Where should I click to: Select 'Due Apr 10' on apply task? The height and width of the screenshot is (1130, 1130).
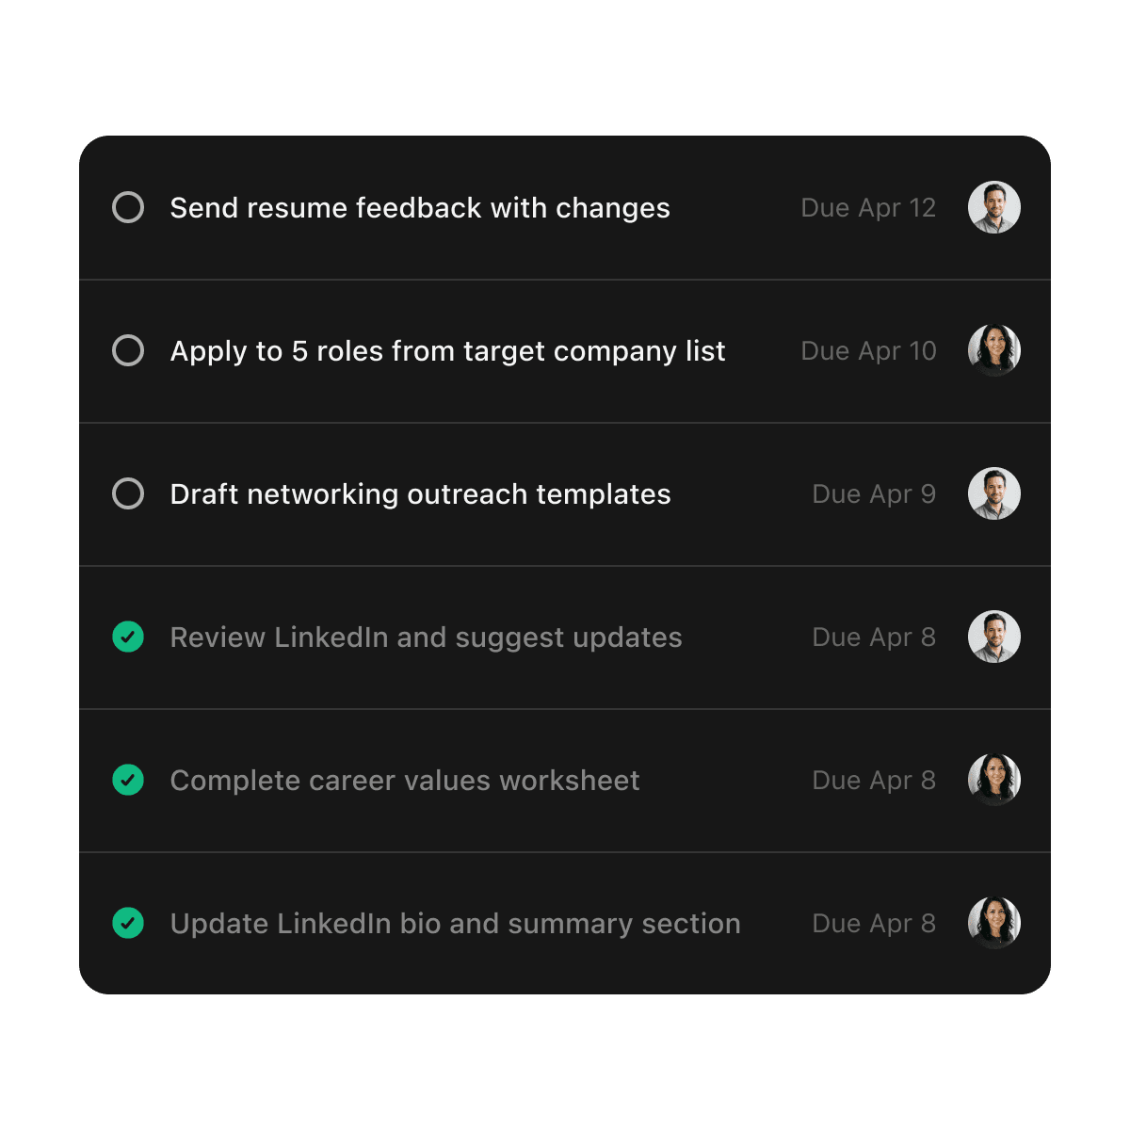868,350
